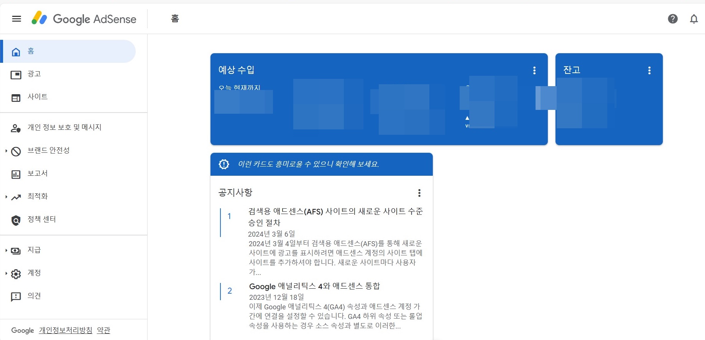Screen dimensions: 705x340
Task: Open 공지사항 card options menu
Action: pos(419,193)
